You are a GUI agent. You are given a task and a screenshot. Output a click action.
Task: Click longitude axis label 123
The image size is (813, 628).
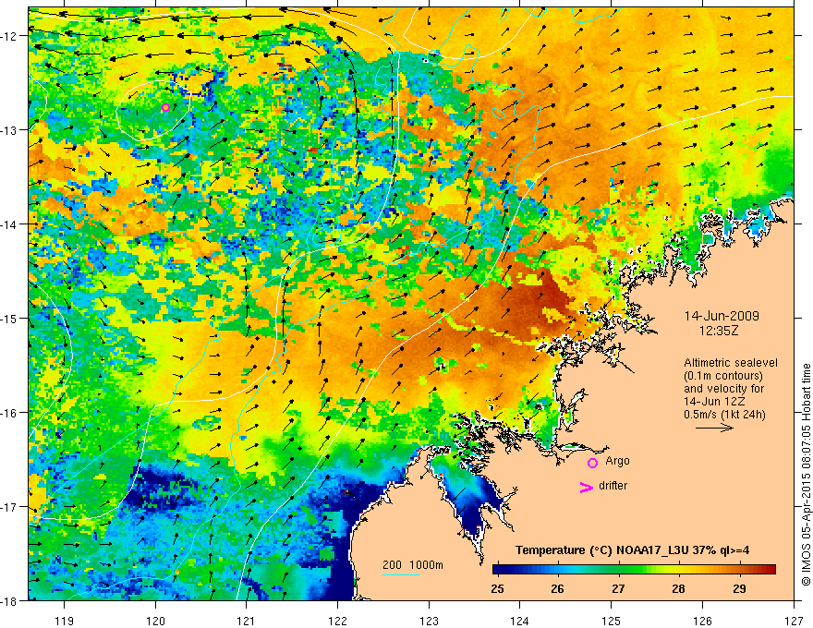click(x=429, y=621)
